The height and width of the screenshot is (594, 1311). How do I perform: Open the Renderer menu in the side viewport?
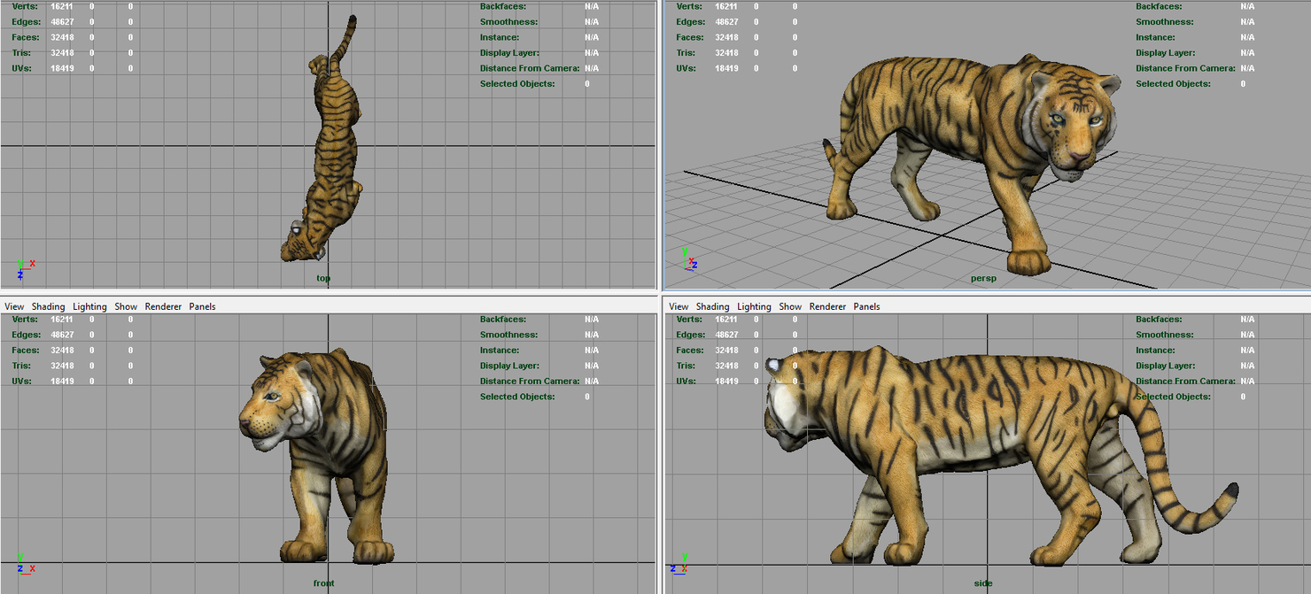(827, 306)
